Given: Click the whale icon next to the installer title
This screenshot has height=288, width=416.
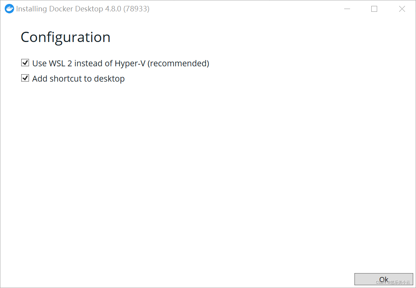Looking at the screenshot, I should tap(9, 9).
